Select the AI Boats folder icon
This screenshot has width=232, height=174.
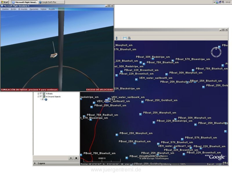(44, 93)
